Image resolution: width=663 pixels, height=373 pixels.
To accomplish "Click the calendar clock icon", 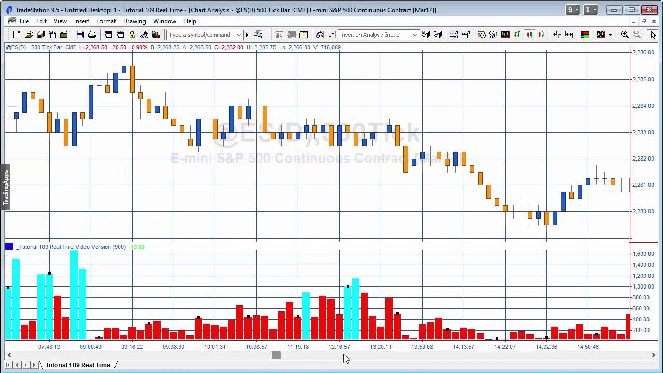I will 481,35.
